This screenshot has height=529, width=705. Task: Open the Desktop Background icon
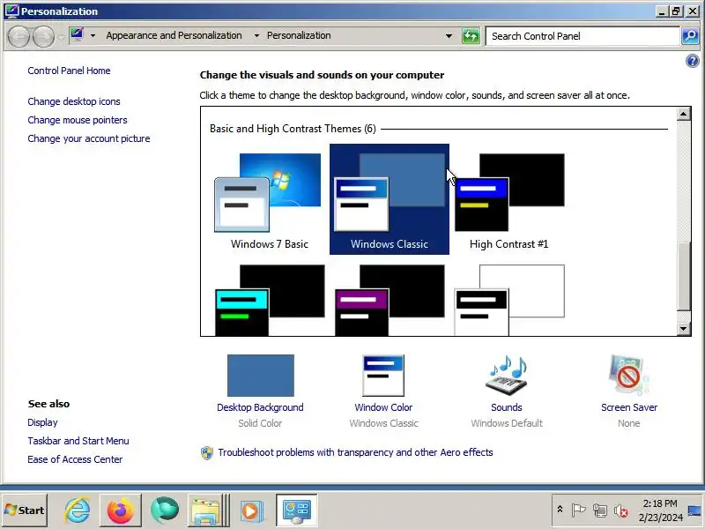click(x=260, y=376)
